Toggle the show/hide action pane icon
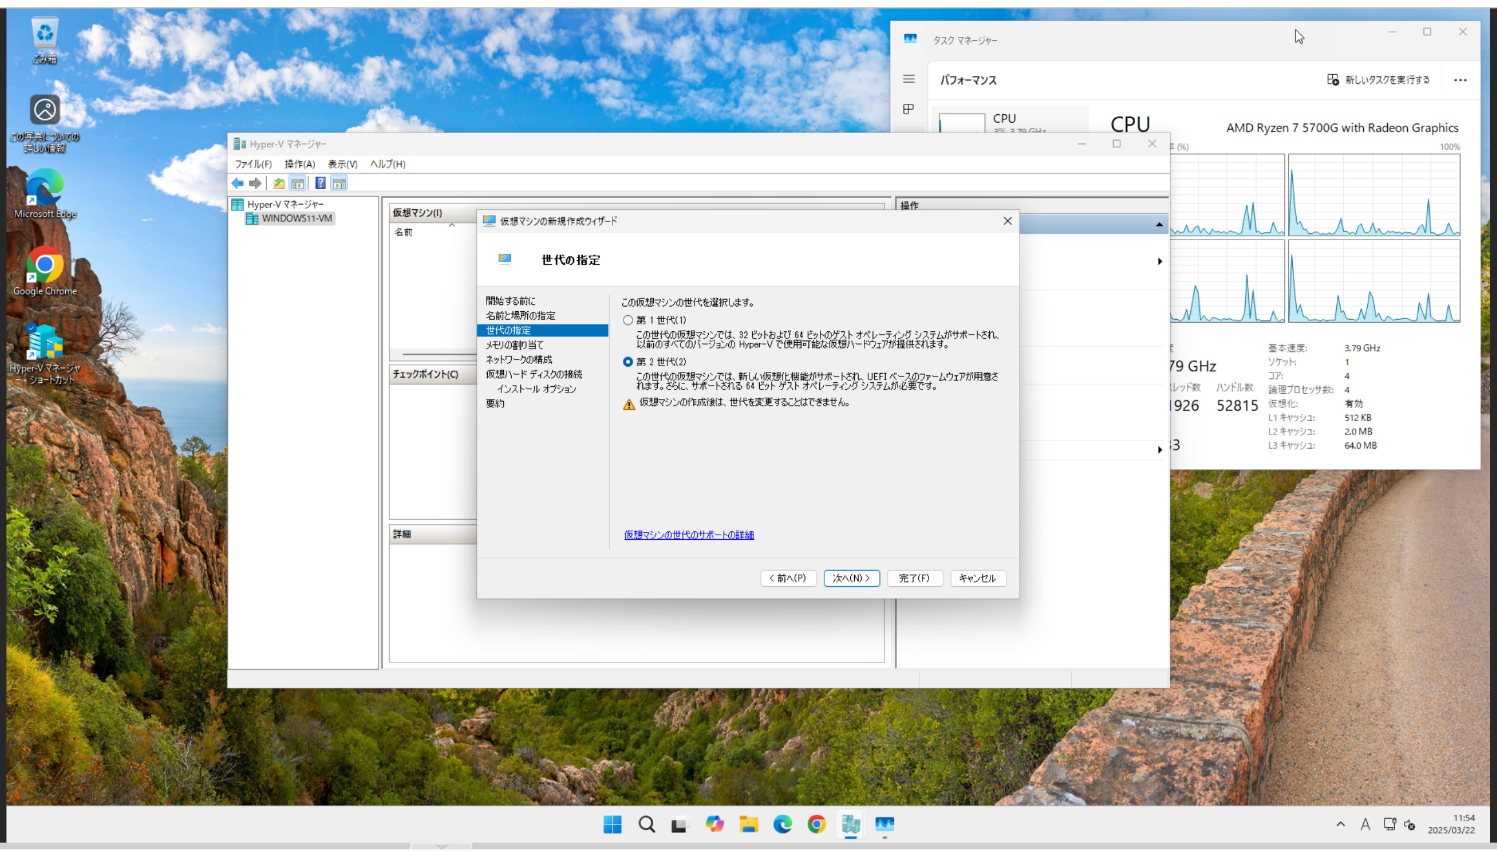The image size is (1497, 851). 339,183
